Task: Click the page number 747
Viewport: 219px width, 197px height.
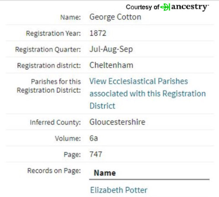Action: click(96, 154)
